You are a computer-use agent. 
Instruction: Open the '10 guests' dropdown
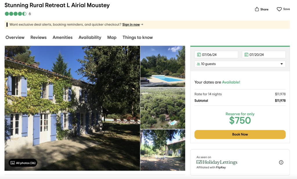point(240,64)
